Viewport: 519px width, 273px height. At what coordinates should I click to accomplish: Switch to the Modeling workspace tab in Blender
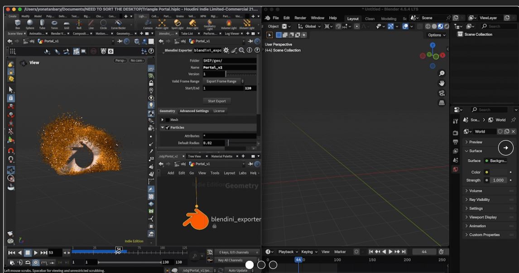[x=389, y=19]
